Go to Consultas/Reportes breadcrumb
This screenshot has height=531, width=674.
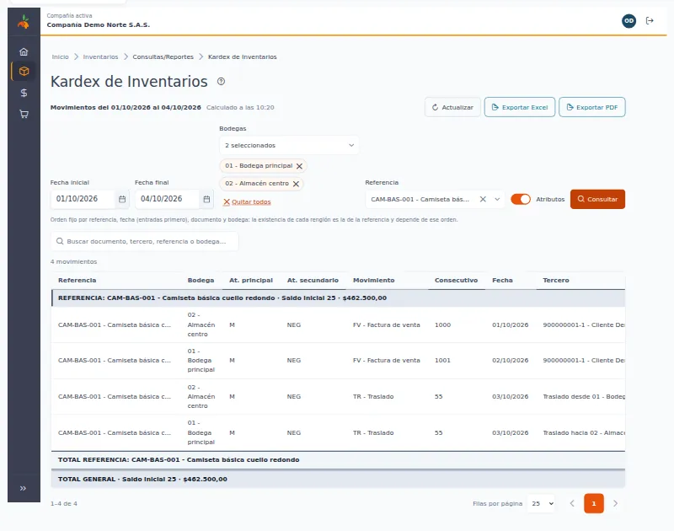click(163, 56)
